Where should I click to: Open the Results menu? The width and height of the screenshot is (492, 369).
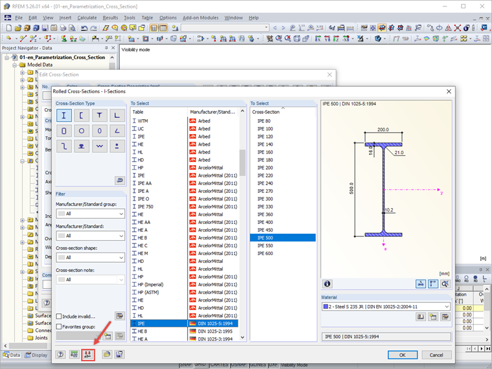click(x=111, y=17)
